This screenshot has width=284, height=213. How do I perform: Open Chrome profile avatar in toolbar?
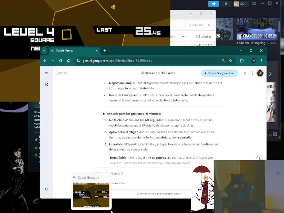[254, 61]
